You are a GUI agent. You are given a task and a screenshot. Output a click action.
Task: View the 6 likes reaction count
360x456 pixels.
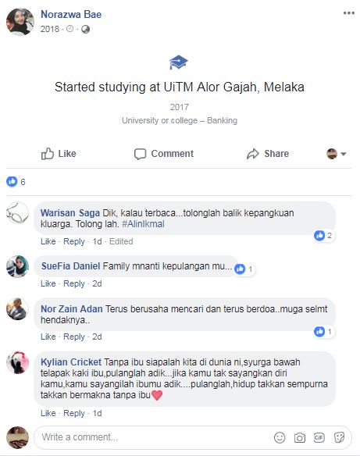tap(16, 182)
